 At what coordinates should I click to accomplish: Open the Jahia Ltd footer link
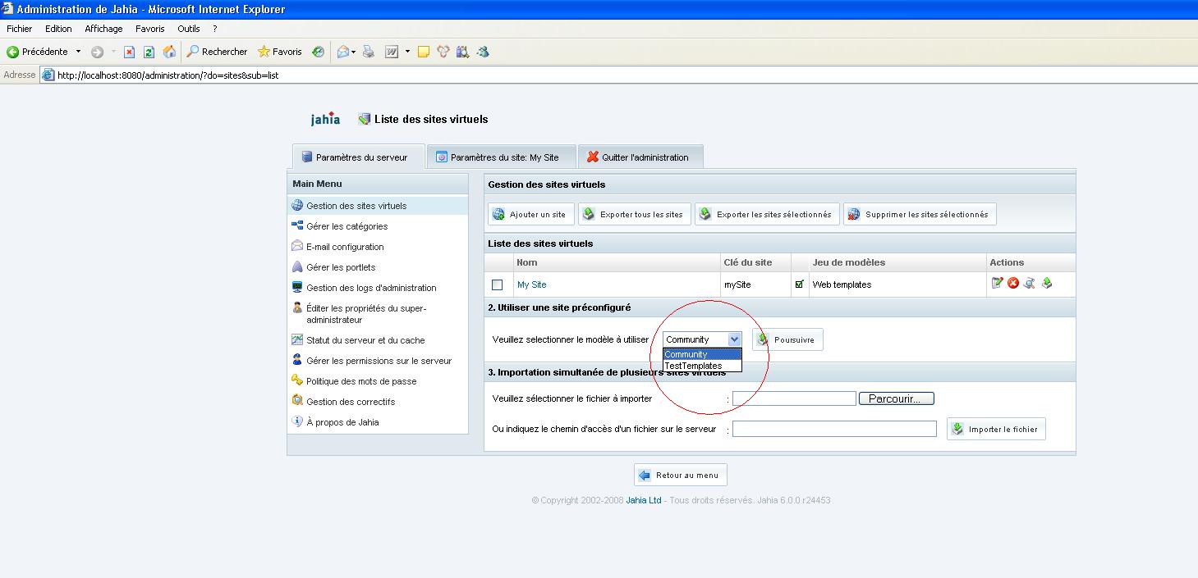click(644, 500)
